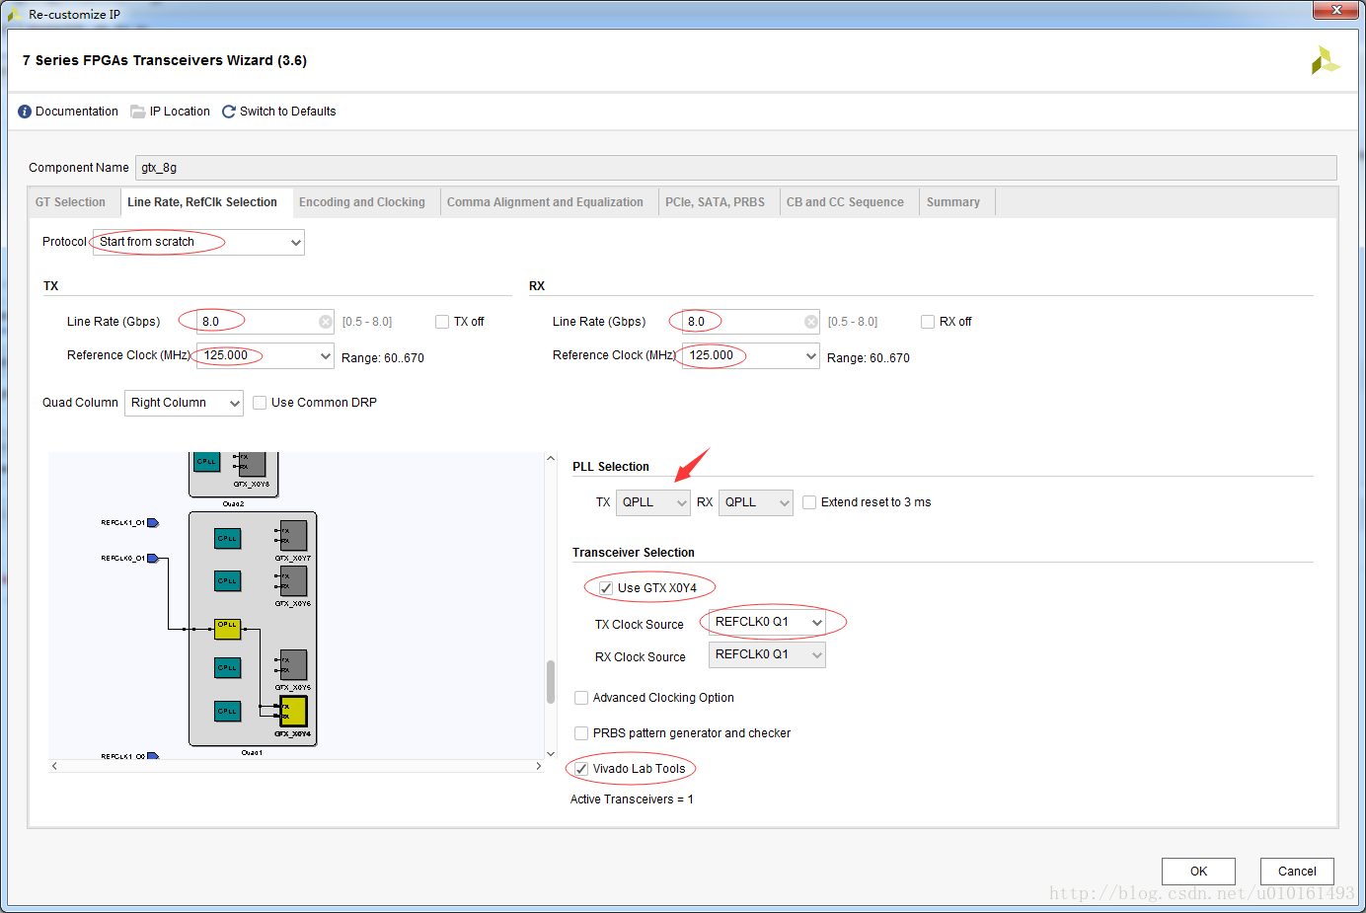Open the Documentation link
The image size is (1366, 913).
coord(68,112)
